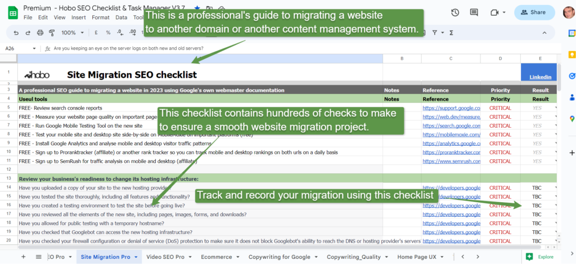Viewport: 576px width, 264px height.
Task: Select row 12 header
Action: click(8, 170)
